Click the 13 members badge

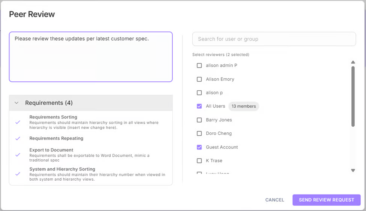point(244,106)
